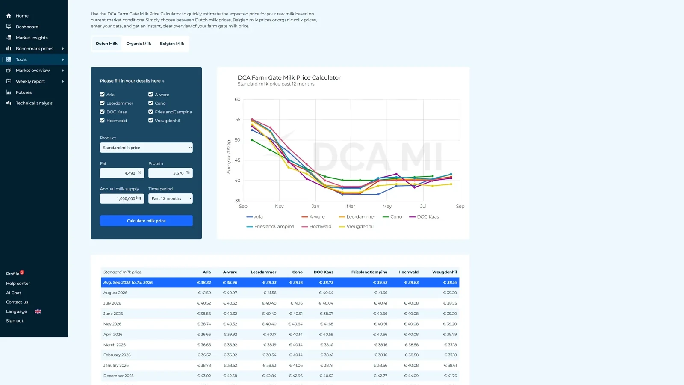Open the Help center link
The image size is (684, 385).
pos(18,284)
